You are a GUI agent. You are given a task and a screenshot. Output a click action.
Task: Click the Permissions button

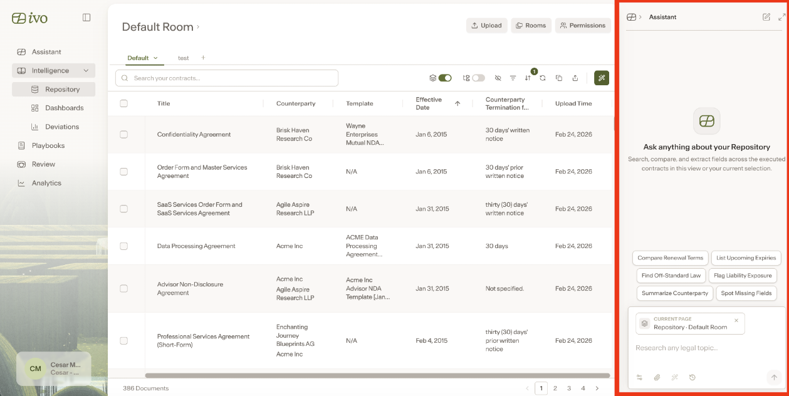(583, 26)
